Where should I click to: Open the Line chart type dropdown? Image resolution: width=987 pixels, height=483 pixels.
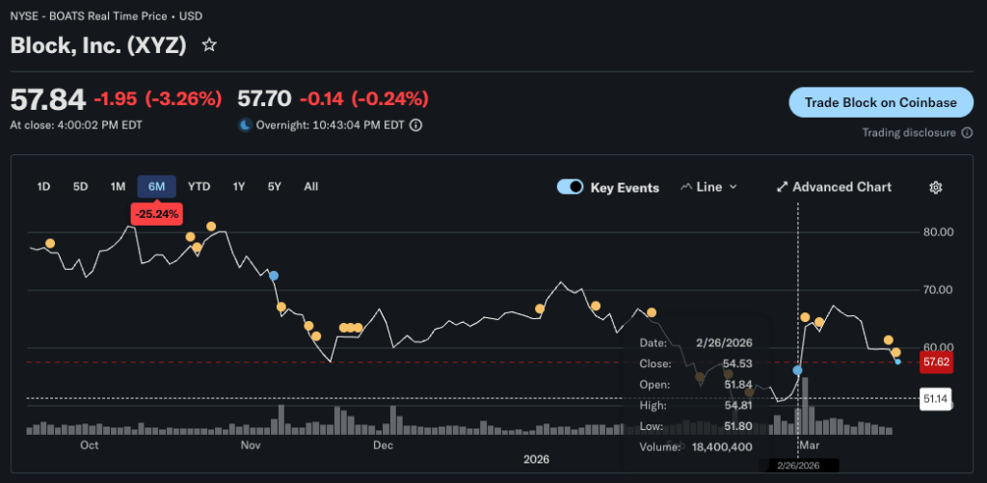[709, 187]
